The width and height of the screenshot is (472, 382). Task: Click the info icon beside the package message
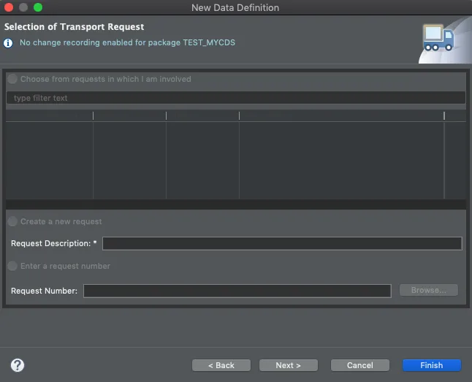pos(9,43)
